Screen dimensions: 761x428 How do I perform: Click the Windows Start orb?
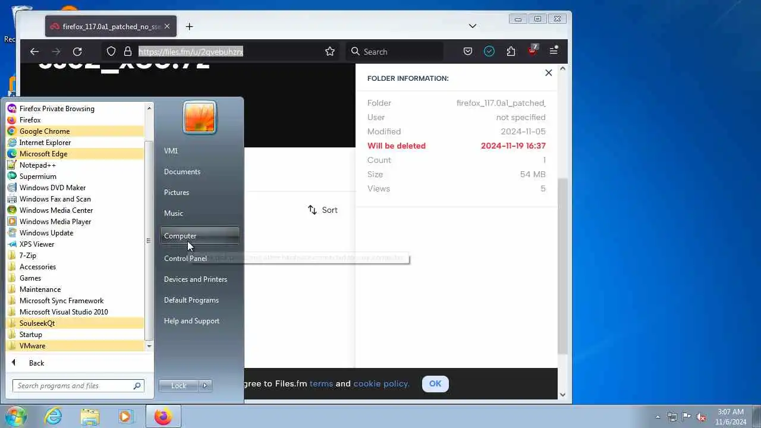(x=15, y=416)
